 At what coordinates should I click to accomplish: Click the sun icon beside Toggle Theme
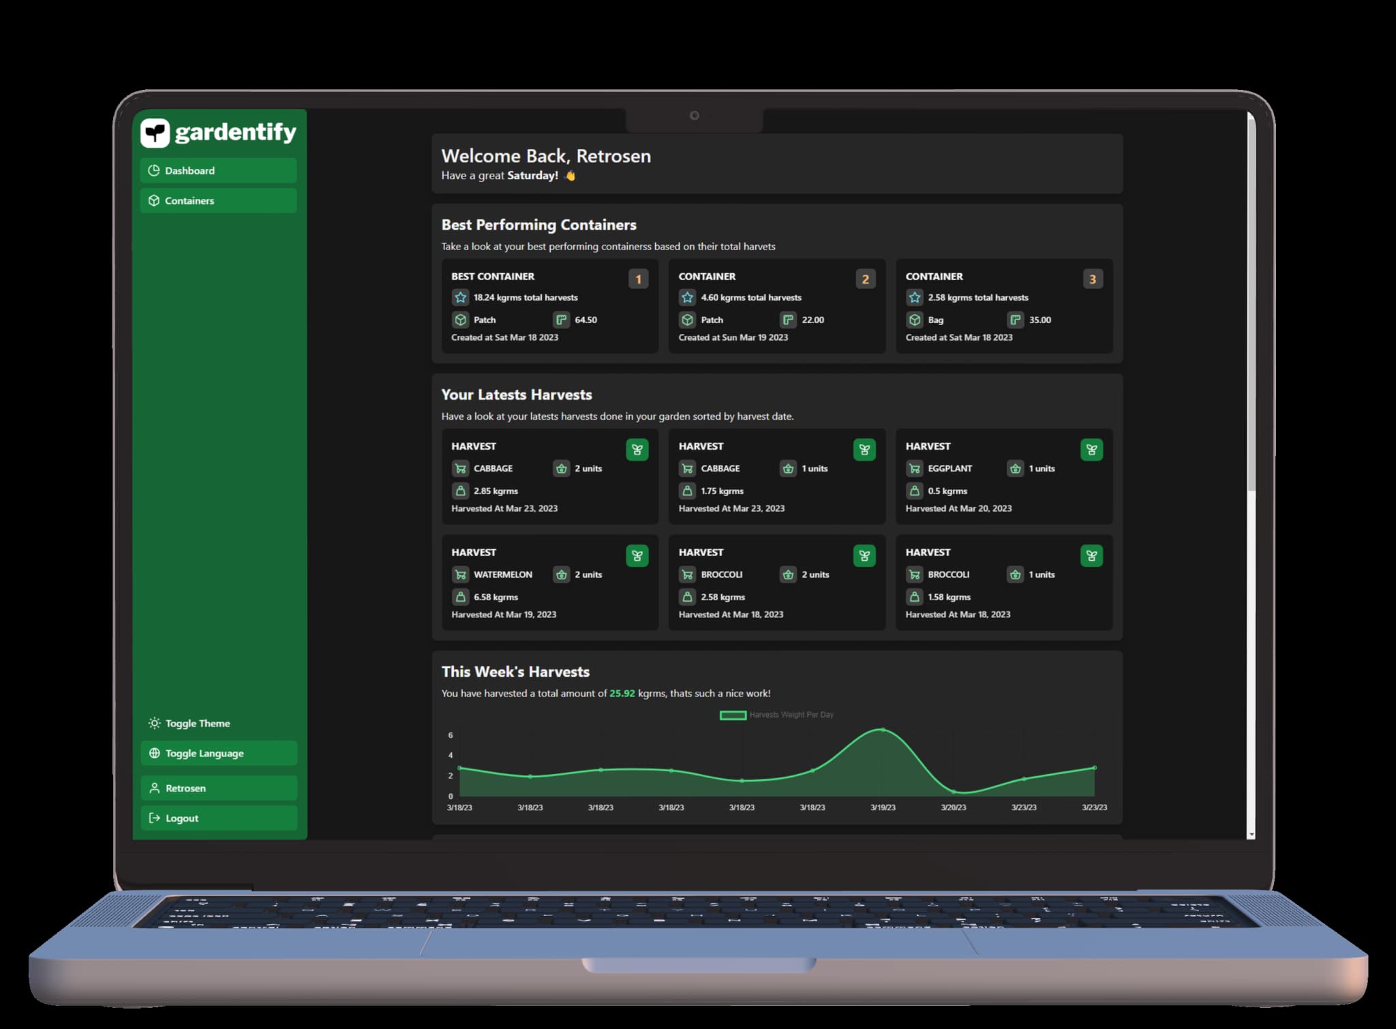155,723
